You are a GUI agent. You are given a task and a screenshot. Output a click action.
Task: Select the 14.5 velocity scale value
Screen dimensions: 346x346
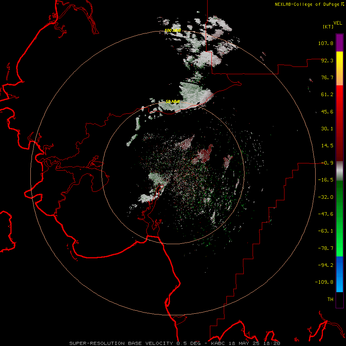(327, 146)
